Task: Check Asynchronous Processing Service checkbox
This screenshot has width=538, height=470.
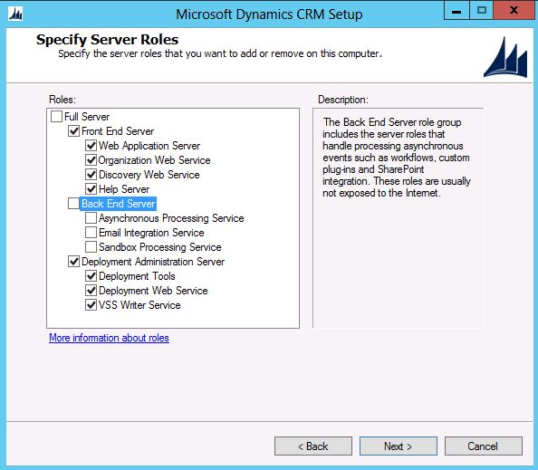Action: [x=91, y=218]
